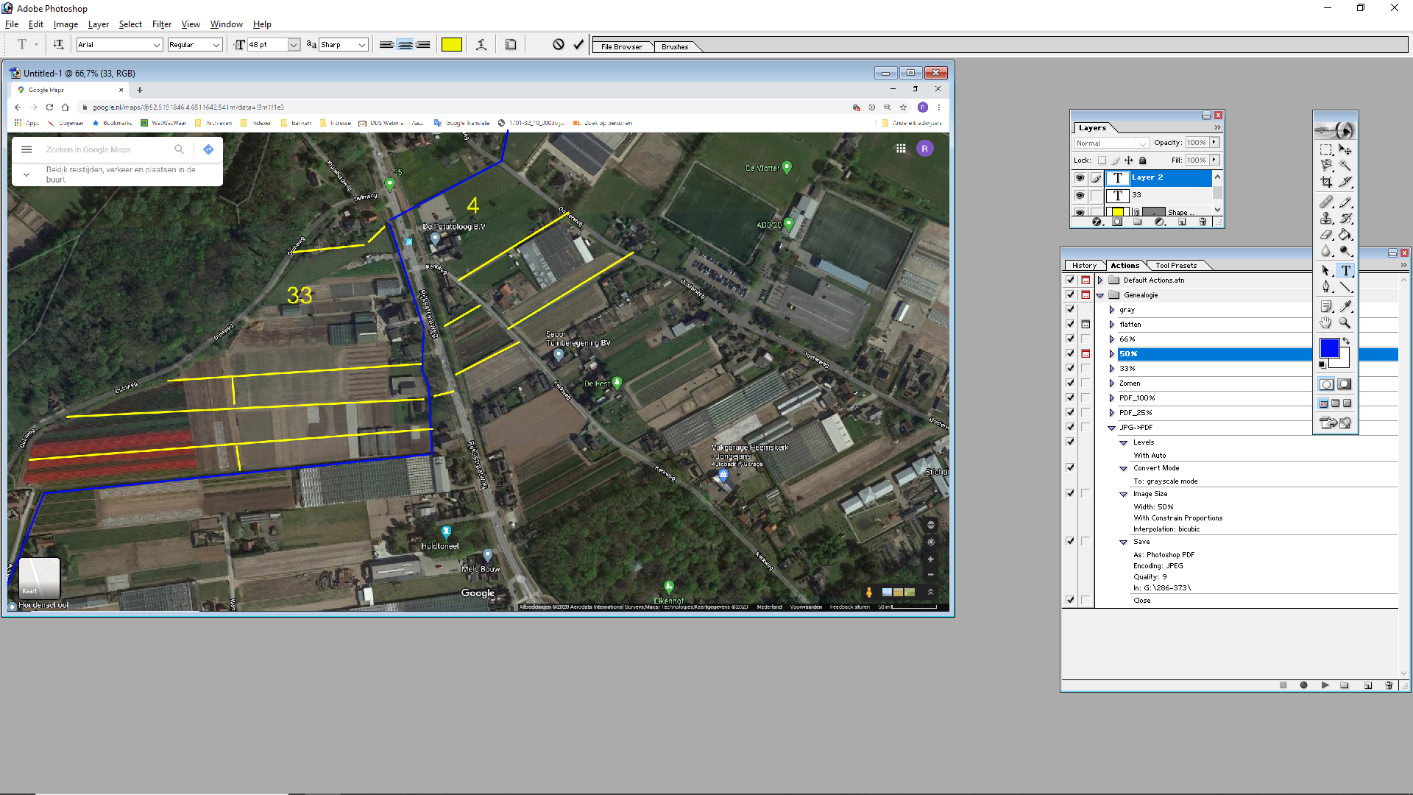Select the Slice tool
The width and height of the screenshot is (1413, 795).
click(1345, 182)
